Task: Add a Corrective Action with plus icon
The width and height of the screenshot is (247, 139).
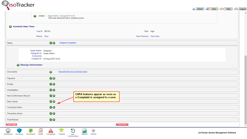Action: (54, 107)
